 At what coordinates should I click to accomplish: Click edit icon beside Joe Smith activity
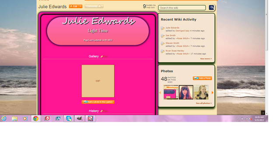point(162,36)
